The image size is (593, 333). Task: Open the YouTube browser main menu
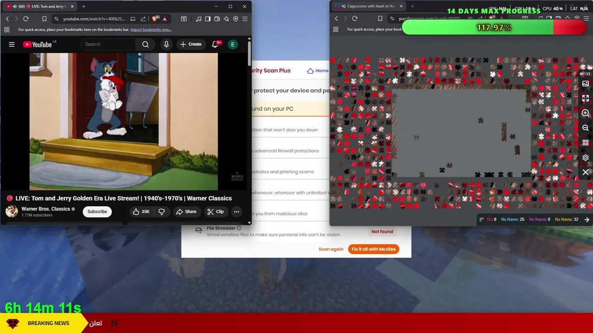[245, 19]
